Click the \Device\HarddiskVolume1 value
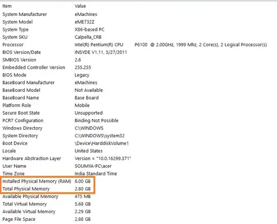The width and height of the screenshot is (277, 224). pyautogui.click(x=102, y=144)
